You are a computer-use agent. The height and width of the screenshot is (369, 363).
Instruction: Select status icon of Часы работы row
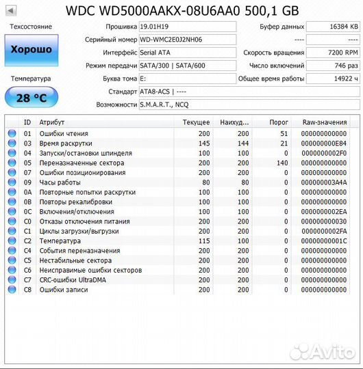(12, 182)
